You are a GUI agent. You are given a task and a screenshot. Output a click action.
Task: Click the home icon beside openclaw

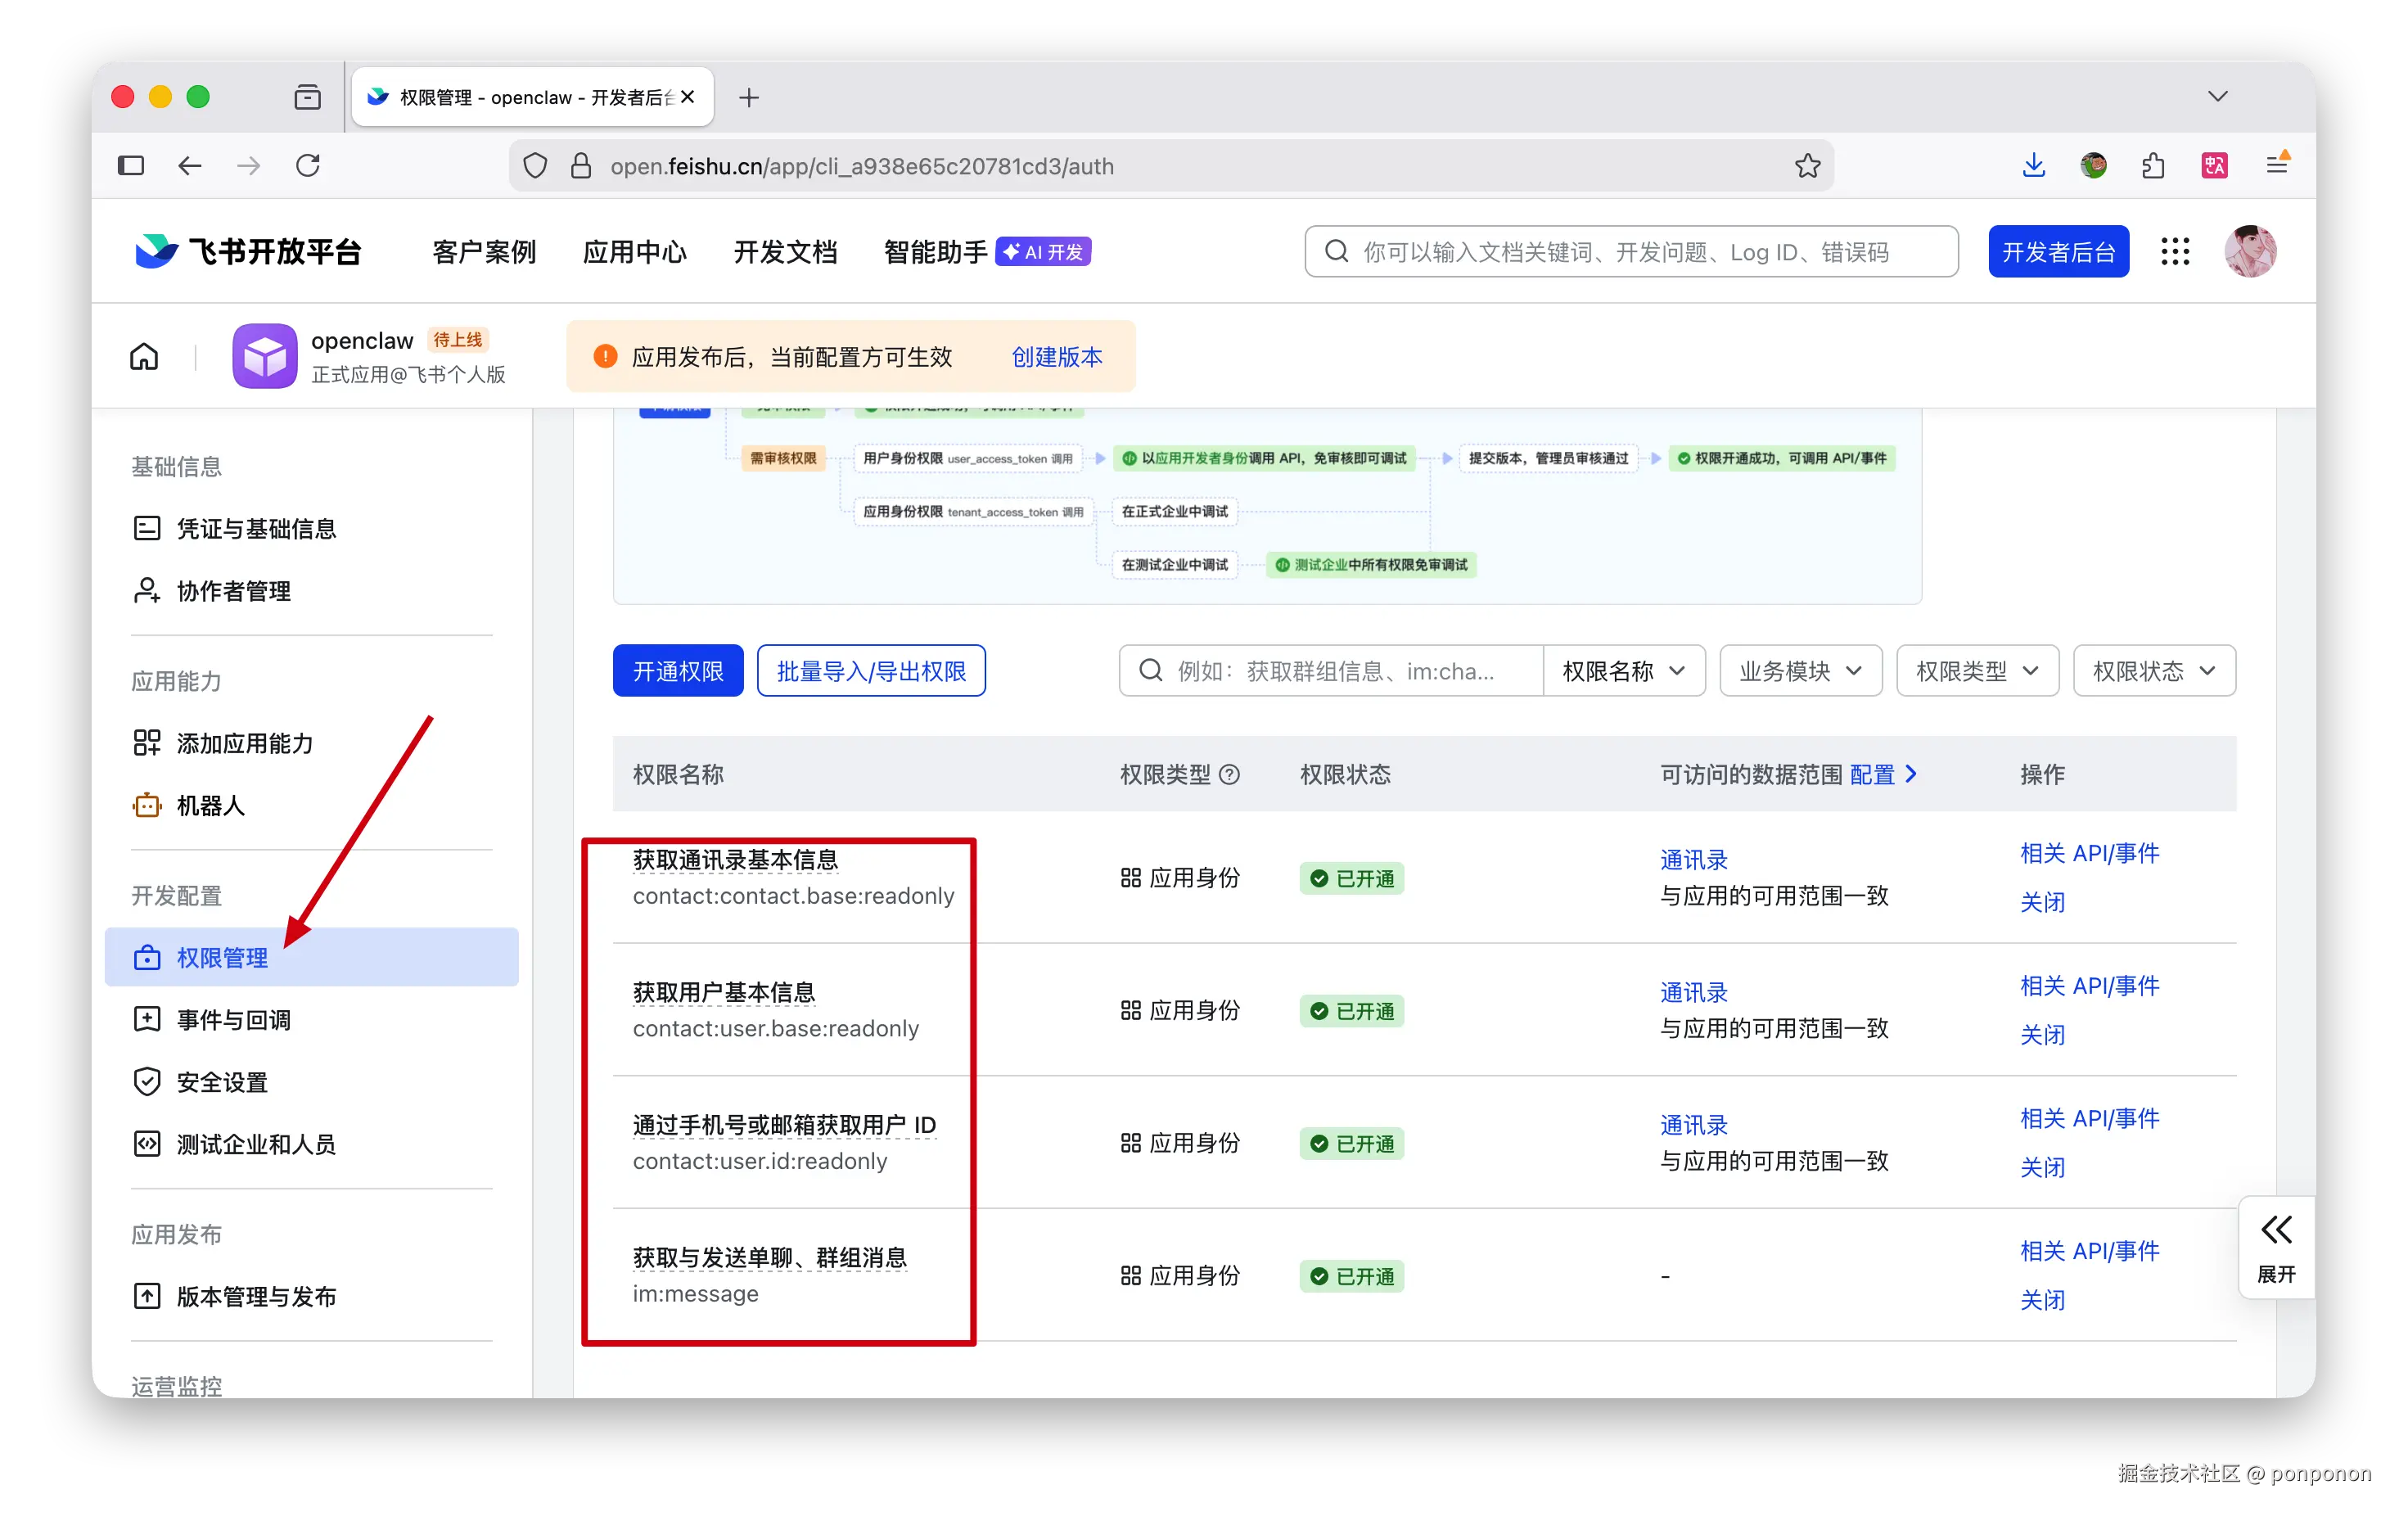[144, 356]
